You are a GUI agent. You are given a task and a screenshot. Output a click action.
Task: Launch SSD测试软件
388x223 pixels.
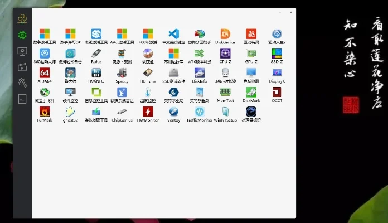[173, 75]
